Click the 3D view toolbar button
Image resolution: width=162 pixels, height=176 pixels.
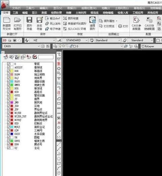[4, 40]
